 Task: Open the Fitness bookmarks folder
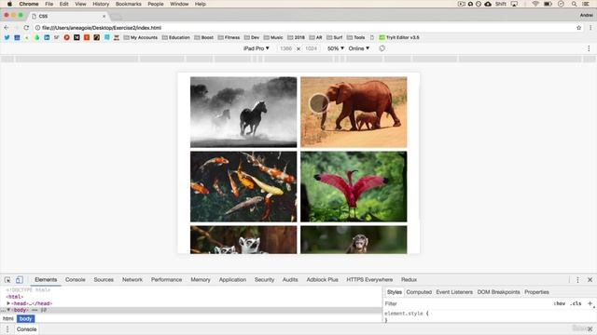click(x=229, y=37)
